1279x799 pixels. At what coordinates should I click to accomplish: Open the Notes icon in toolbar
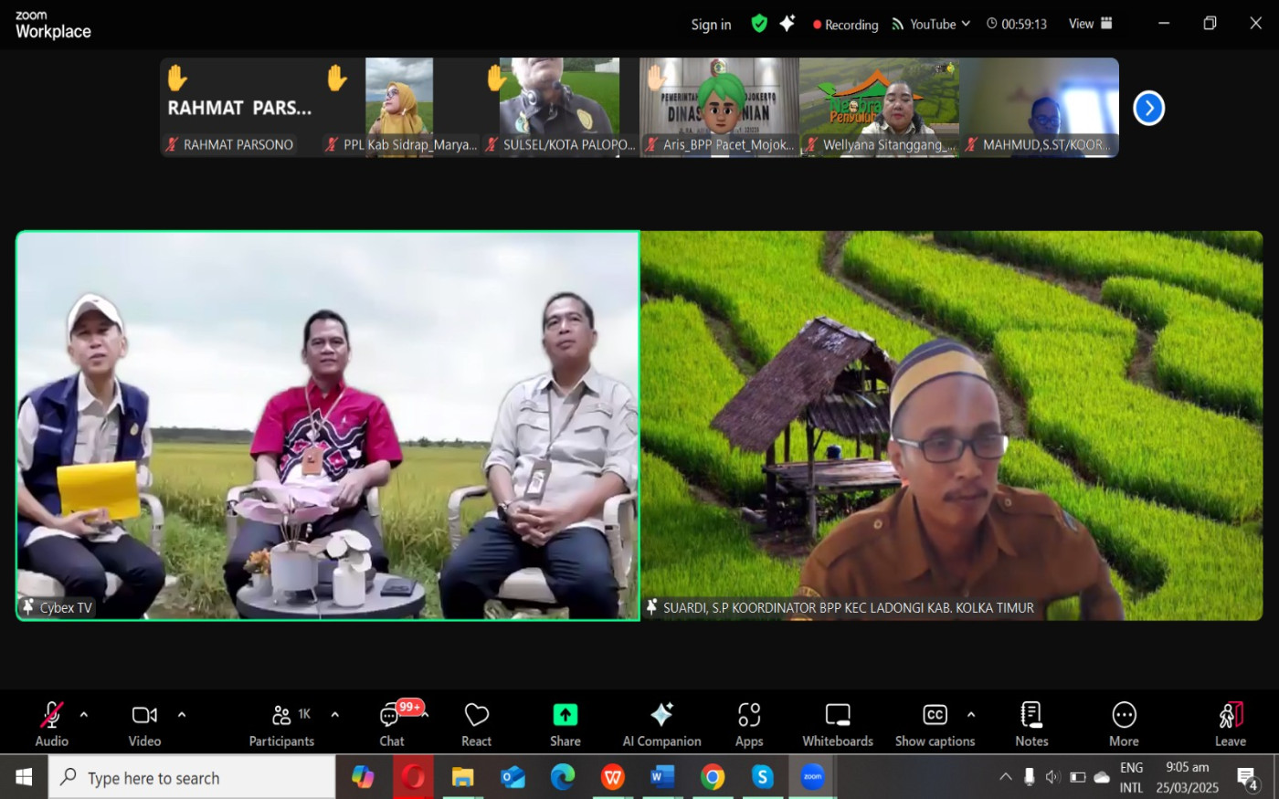click(1031, 715)
